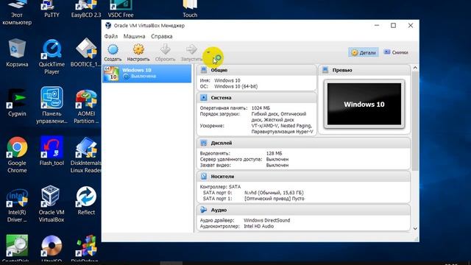The height and width of the screenshot is (265, 471).
Task: Click the details pane scroll down arrow
Action: tap(415, 229)
